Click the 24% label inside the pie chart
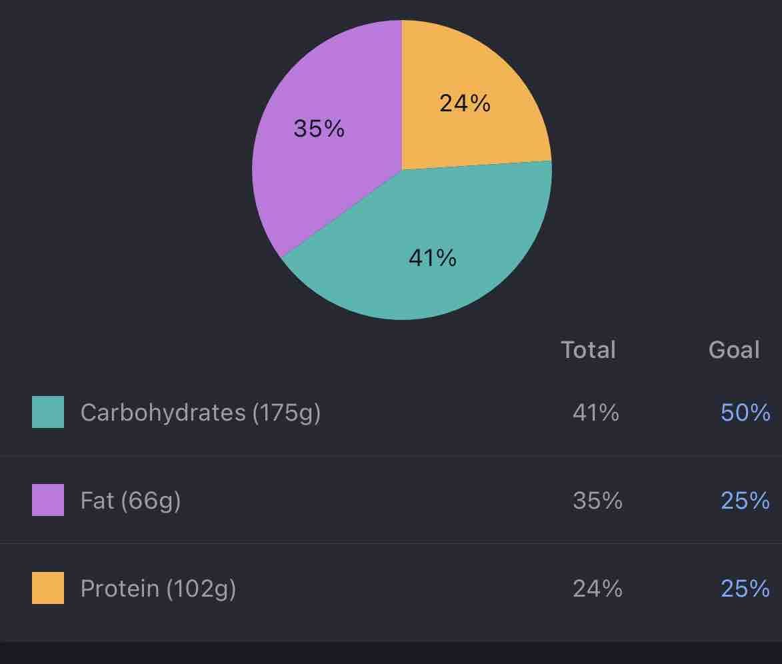Image resolution: width=782 pixels, height=664 pixels. pos(465,103)
